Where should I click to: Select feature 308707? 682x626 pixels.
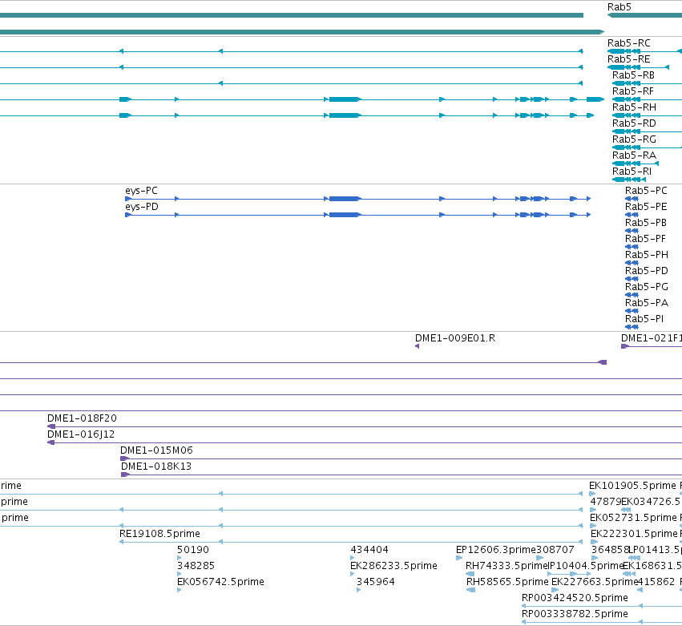pos(555,550)
